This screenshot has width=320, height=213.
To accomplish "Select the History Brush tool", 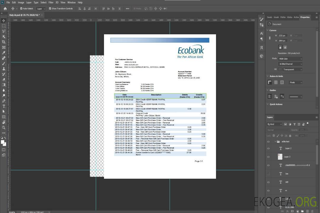I will tap(4, 74).
